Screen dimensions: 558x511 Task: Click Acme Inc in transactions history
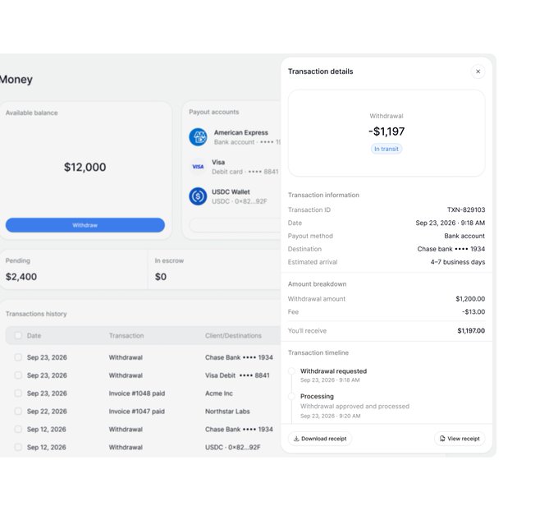pyautogui.click(x=219, y=394)
